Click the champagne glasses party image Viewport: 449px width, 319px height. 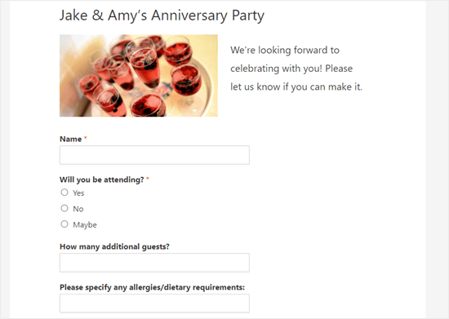139,76
